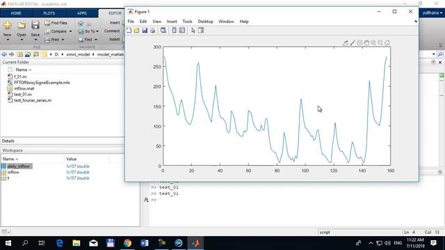The image size is (445, 250).
Task: Click Link plot icon in Figure toolbar
Action: click(163, 31)
